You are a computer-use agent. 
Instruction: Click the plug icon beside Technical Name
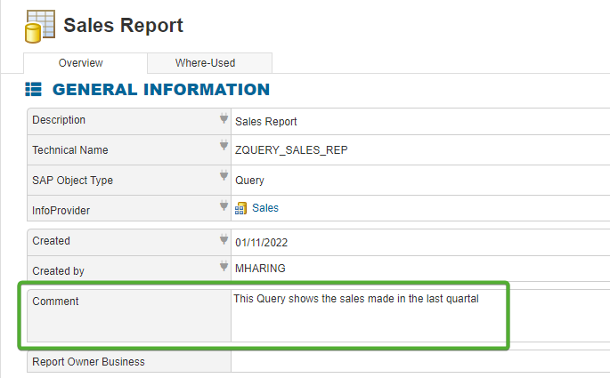[224, 147]
